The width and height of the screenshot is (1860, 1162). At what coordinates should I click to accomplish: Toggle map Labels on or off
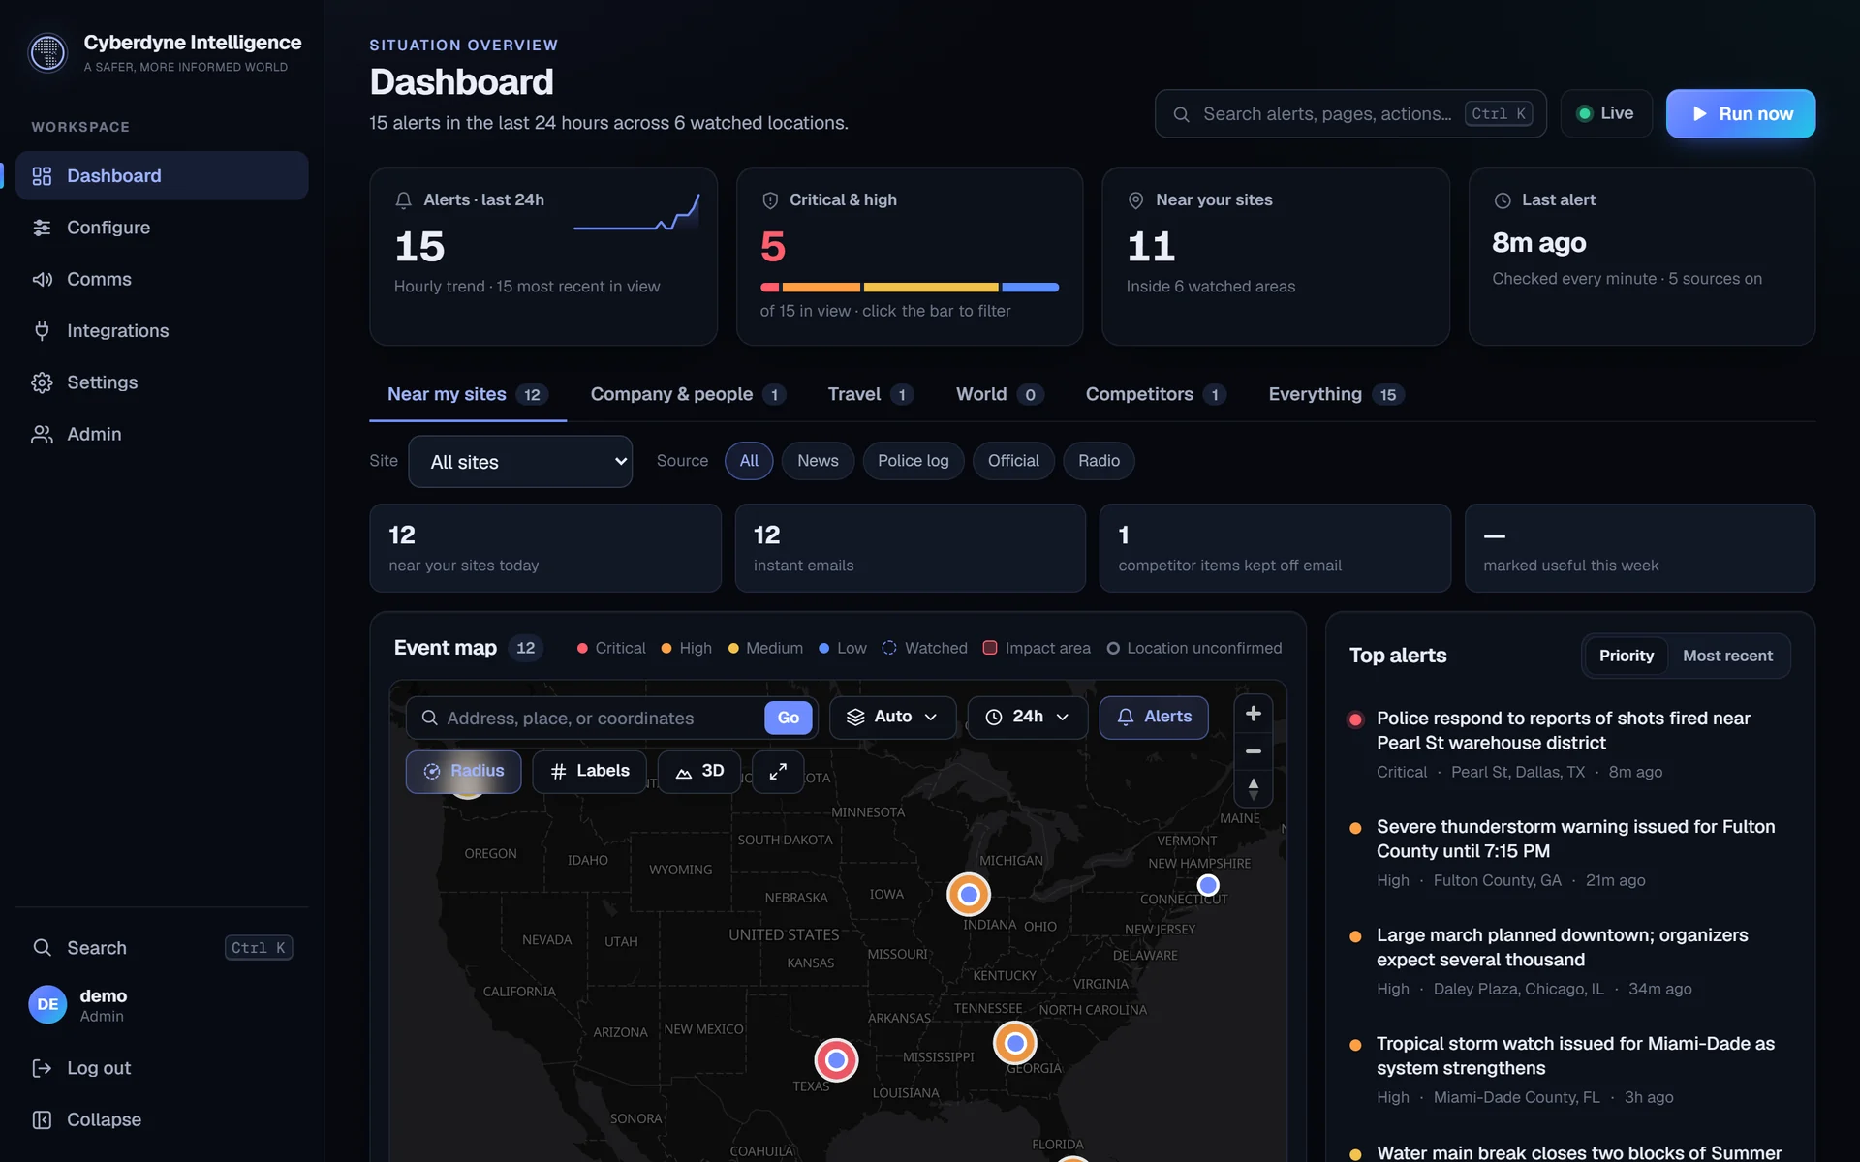(x=589, y=772)
